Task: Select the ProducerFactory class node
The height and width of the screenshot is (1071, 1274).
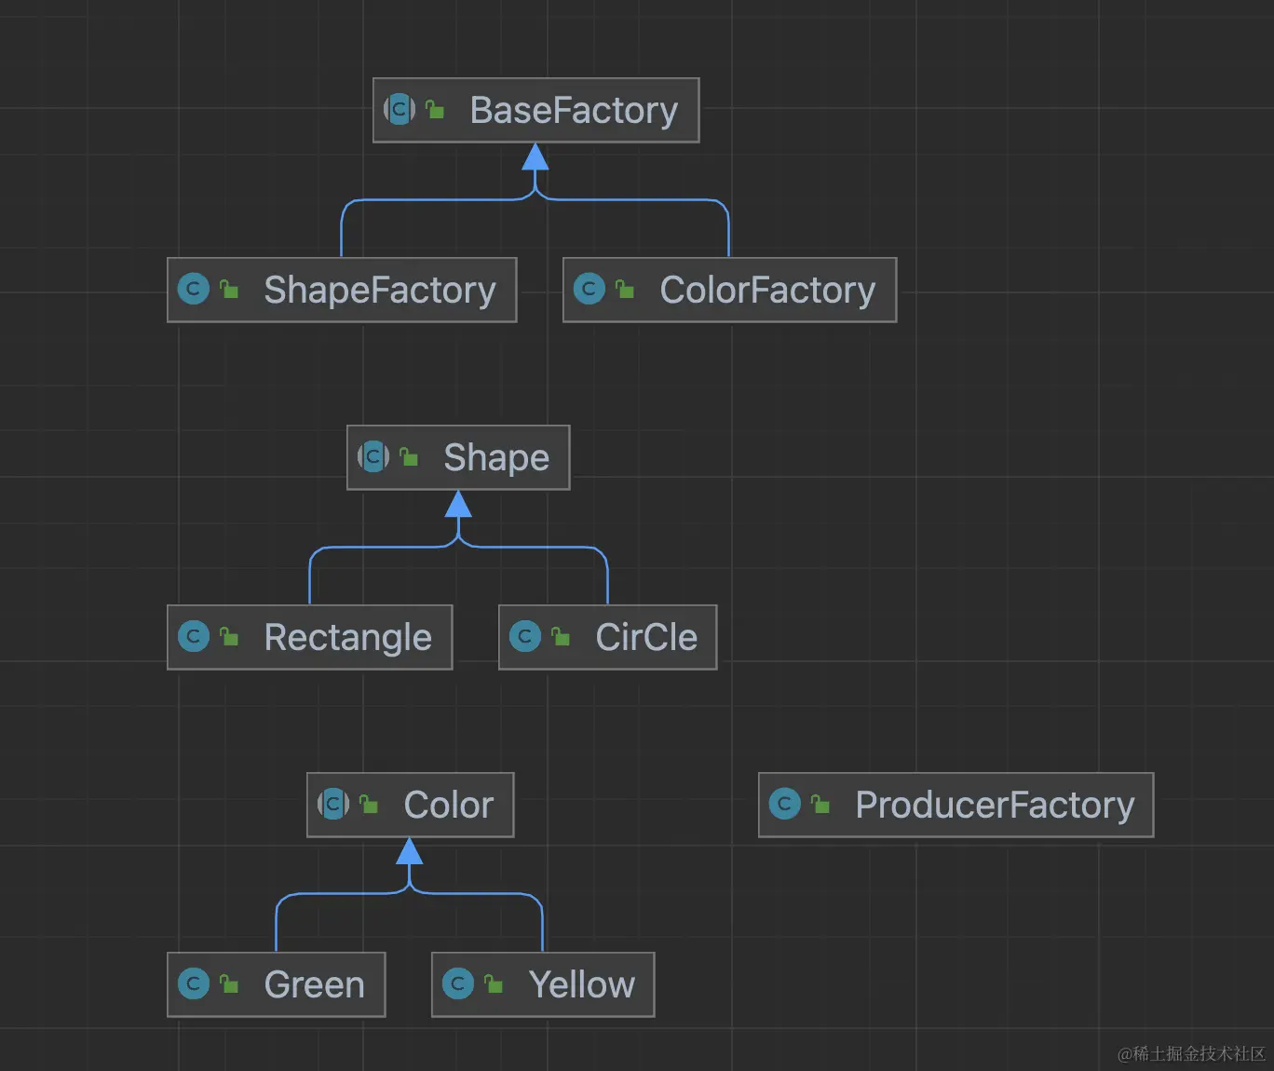Action: click(994, 806)
